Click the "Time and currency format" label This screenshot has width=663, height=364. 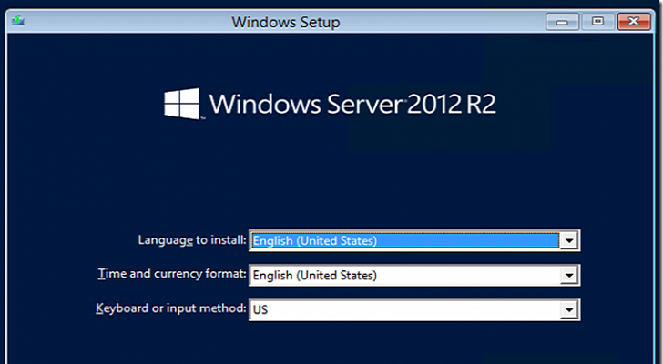click(x=171, y=274)
